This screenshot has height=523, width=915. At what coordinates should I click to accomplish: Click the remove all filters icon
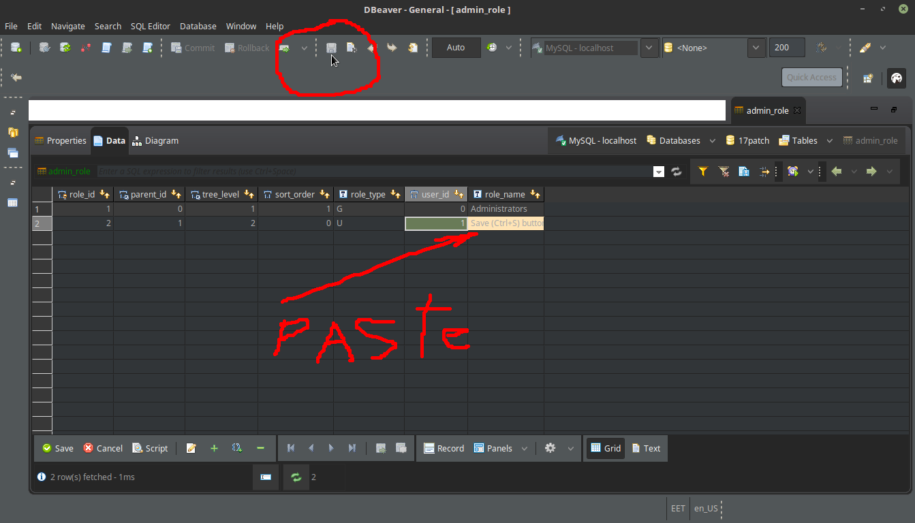click(x=724, y=171)
